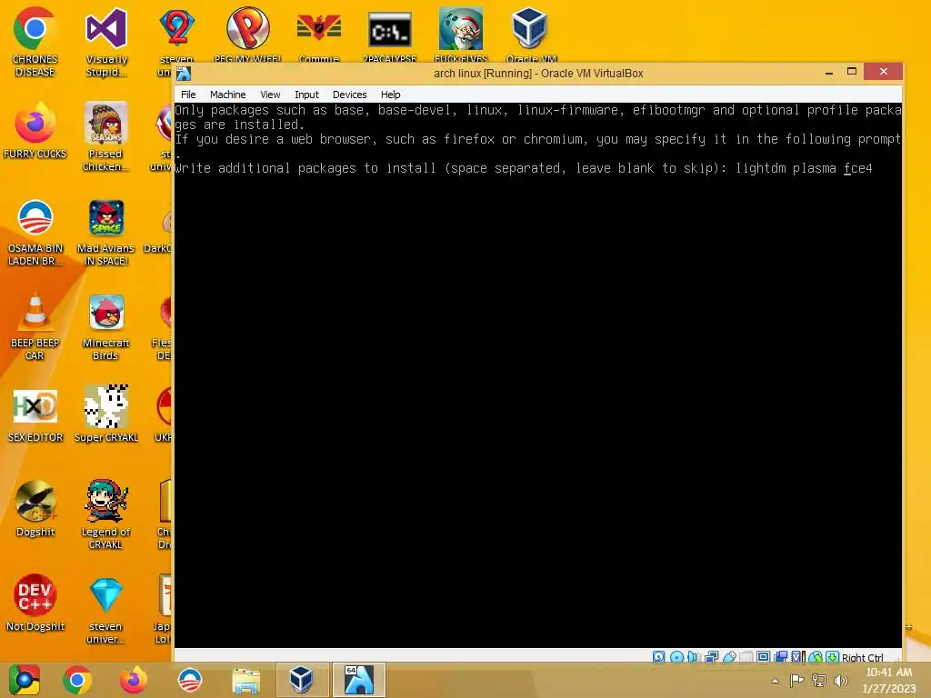Switch to the arch linux VM taskbar button
The image size is (931, 698).
pos(358,680)
